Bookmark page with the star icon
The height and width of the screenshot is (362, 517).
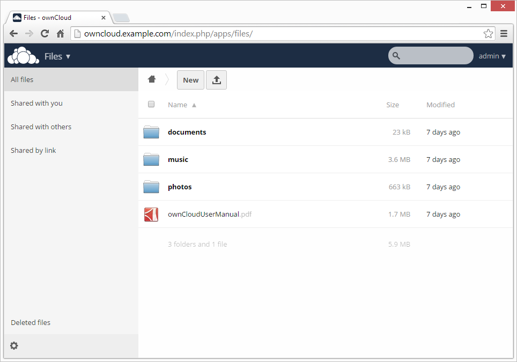coord(488,34)
